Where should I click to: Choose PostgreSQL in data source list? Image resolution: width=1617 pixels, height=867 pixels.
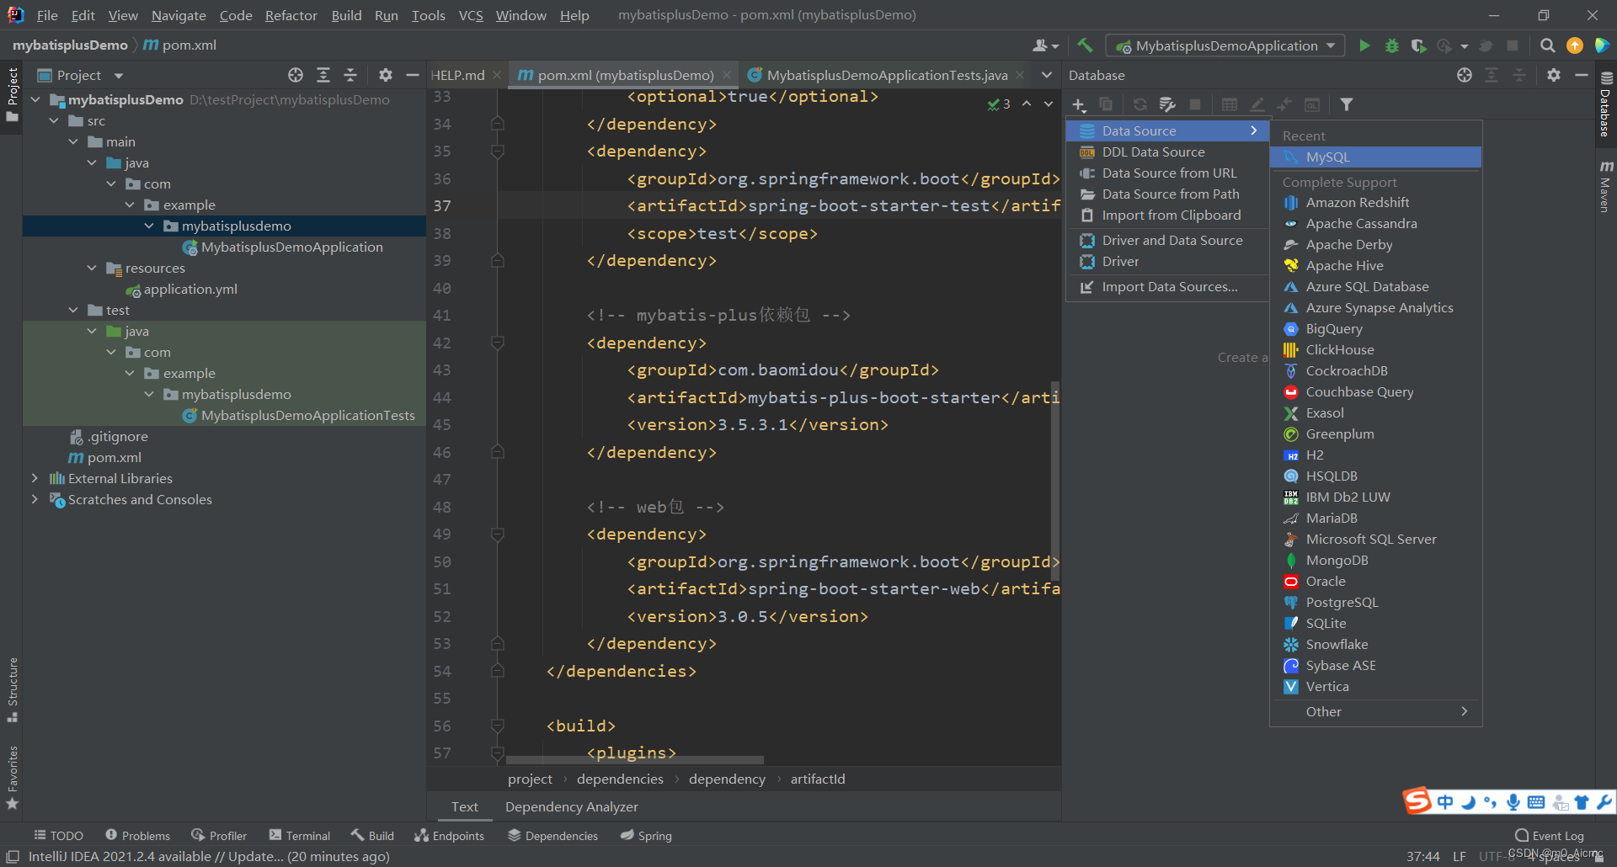click(x=1342, y=603)
